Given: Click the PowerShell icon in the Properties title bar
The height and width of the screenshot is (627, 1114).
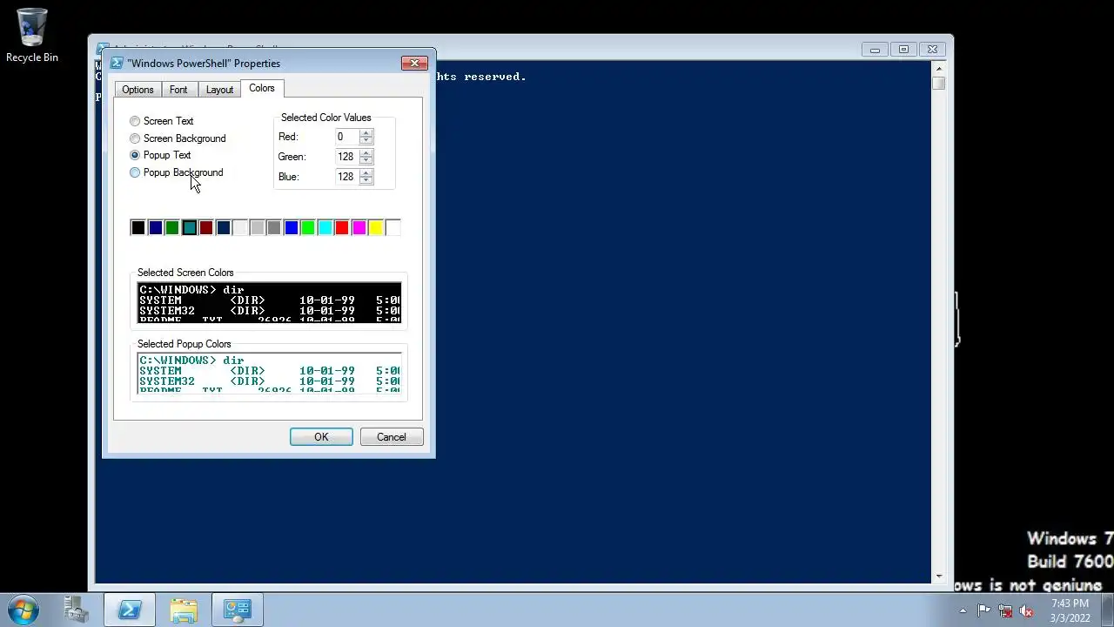Looking at the screenshot, I should pyautogui.click(x=116, y=63).
